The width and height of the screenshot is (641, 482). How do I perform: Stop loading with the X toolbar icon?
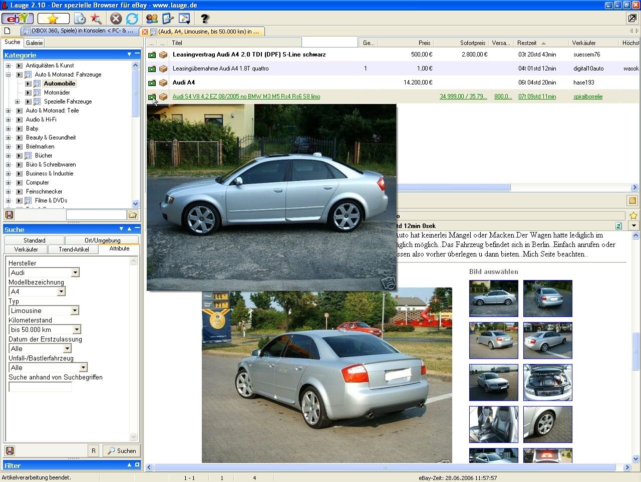[116, 18]
